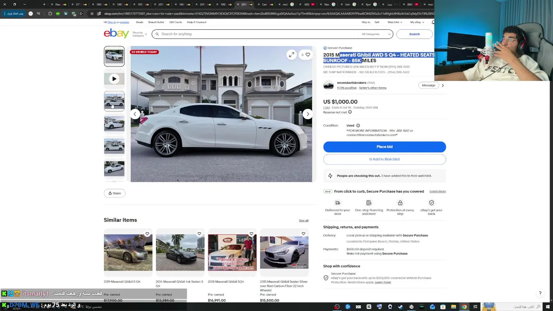Favorite the 2019 Maserati Ghibli S Q4 card
Image resolution: width=553 pixels, height=311 pixels.
[147, 234]
